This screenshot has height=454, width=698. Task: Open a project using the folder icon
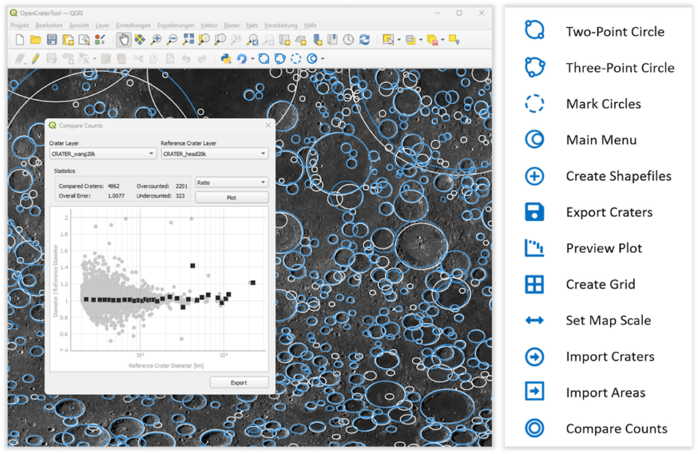35,40
